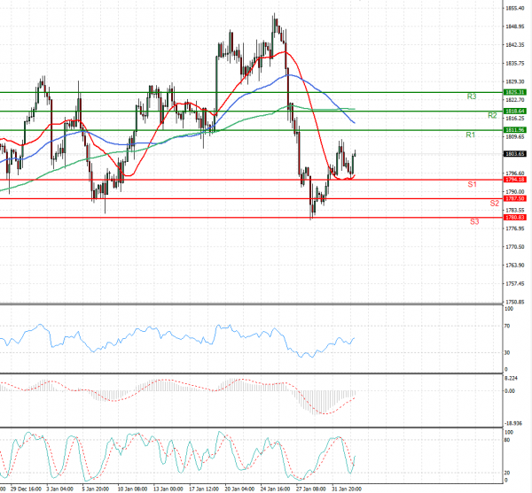Click the 31 Jan 20:00 time label

coord(345,488)
